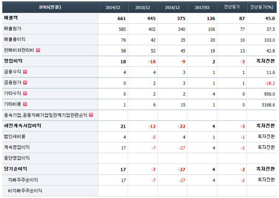279x198 pixels.
Task: Select the 2015/12 column header
Action: click(x=142, y=8)
